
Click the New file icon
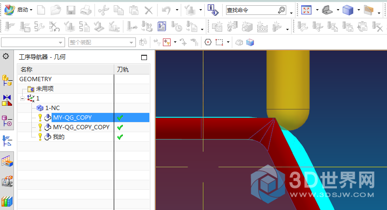pyautogui.click(x=41, y=10)
